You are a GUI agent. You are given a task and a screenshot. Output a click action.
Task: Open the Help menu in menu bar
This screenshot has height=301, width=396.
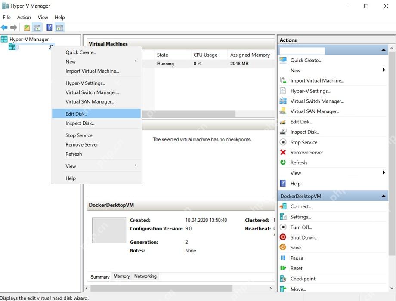tap(59, 17)
